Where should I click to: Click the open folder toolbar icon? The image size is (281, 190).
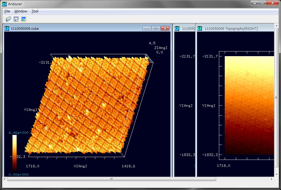pyautogui.click(x=9, y=19)
